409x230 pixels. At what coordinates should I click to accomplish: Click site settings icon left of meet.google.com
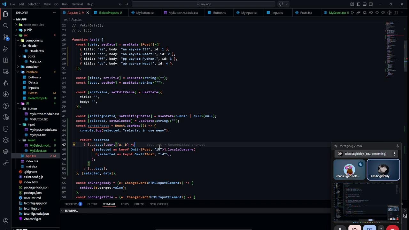(336, 146)
